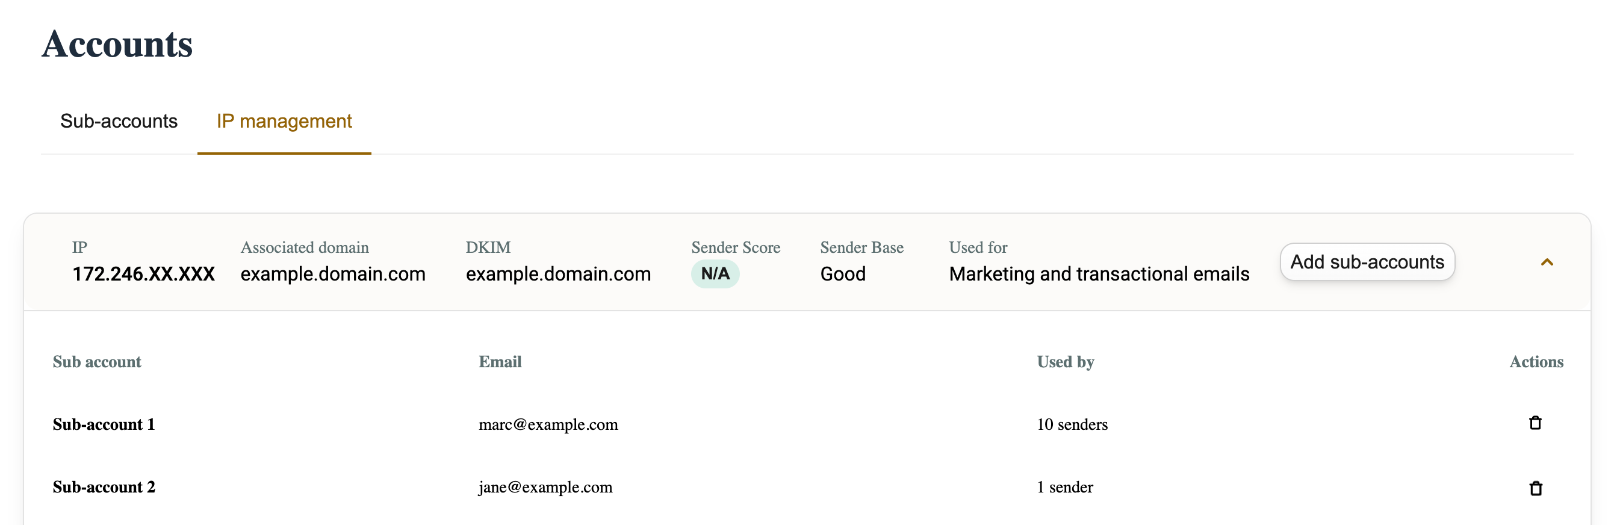Image resolution: width=1611 pixels, height=525 pixels.
Task: Select the IP management tab
Action: point(284,121)
